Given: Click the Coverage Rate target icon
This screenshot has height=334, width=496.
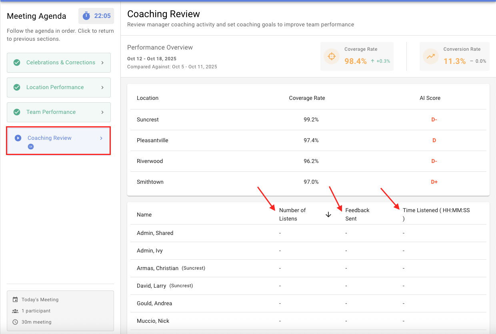Looking at the screenshot, I should click(332, 56).
